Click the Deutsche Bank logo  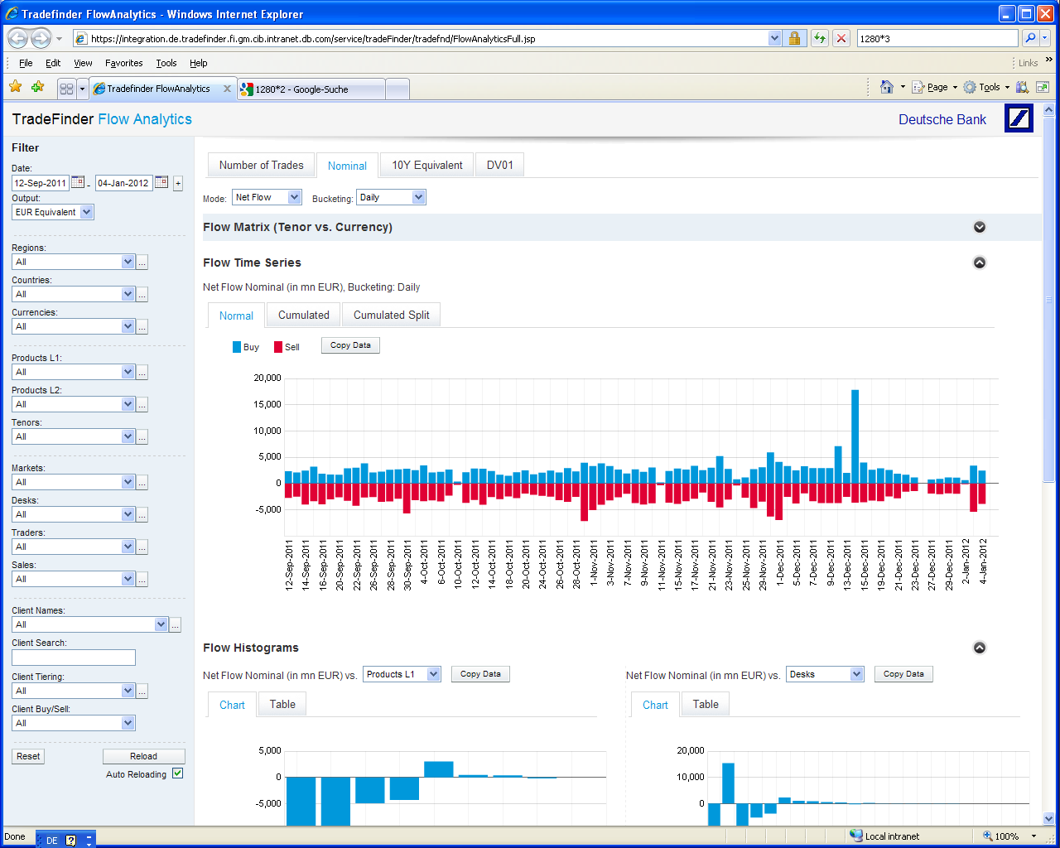point(1019,118)
